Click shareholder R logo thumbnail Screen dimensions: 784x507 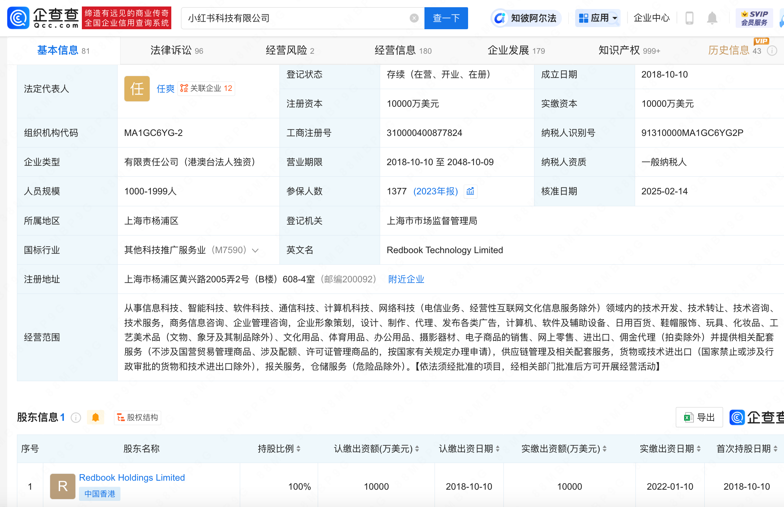(x=63, y=486)
